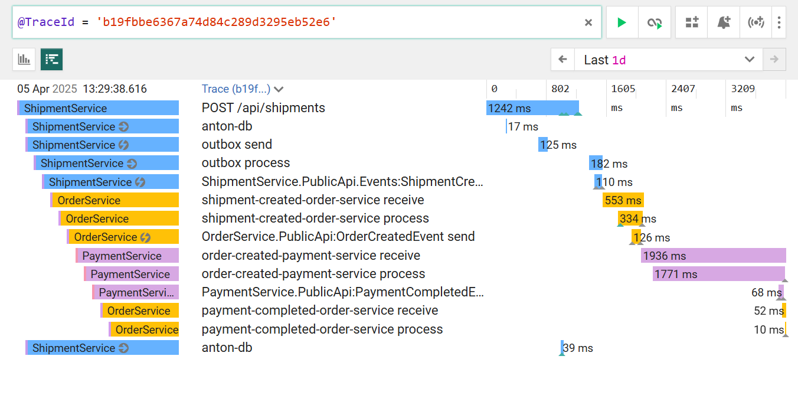Click the 1605 timeline tick label

623,89
